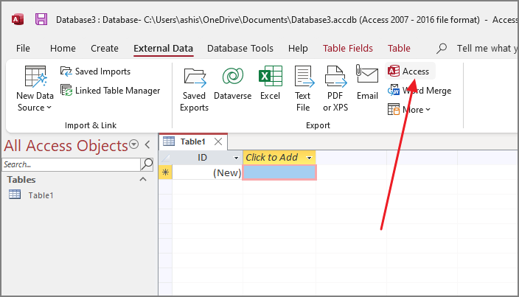This screenshot has width=519, height=297.
Task: Expand the More export dropdown
Action: pyautogui.click(x=409, y=110)
